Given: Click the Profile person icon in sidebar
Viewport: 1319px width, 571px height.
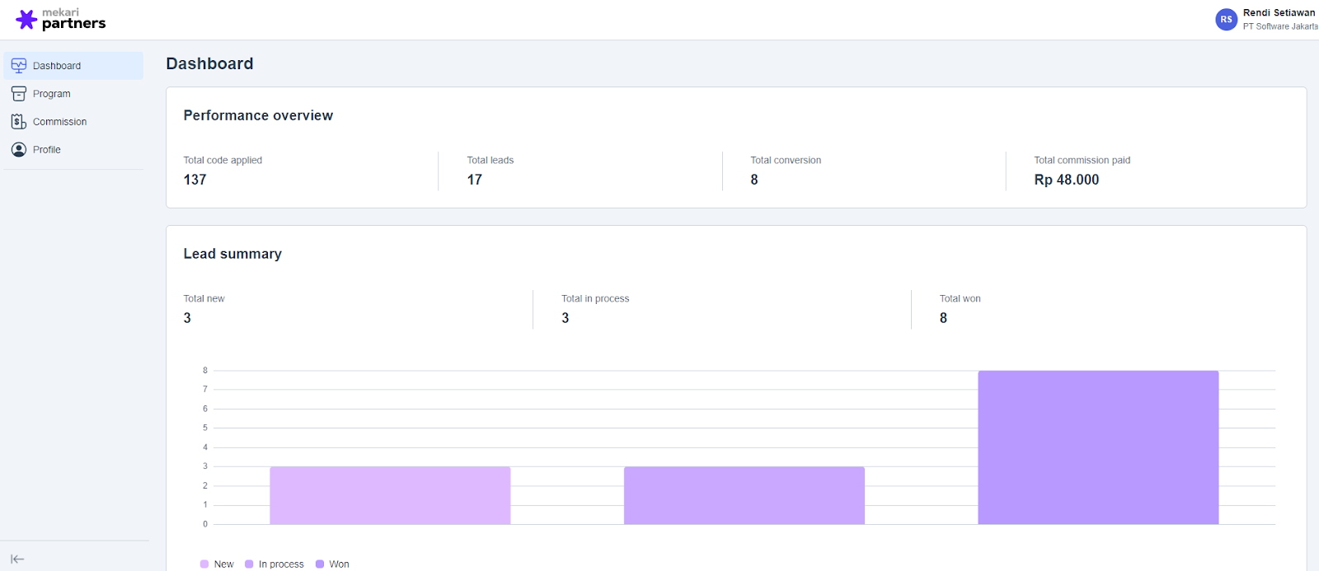Looking at the screenshot, I should (x=19, y=150).
